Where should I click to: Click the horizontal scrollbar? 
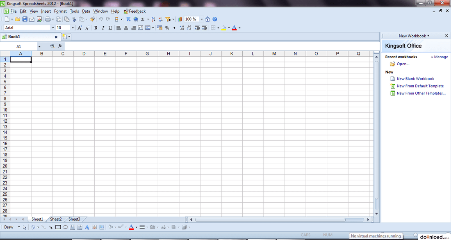click(x=270, y=219)
